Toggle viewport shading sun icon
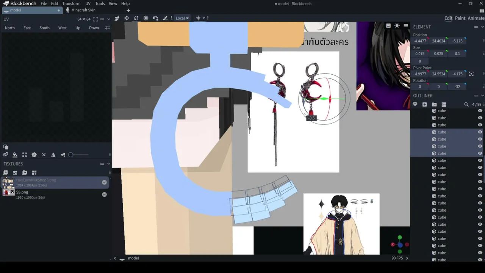Screen dimensions: 485x273 point(397,26)
